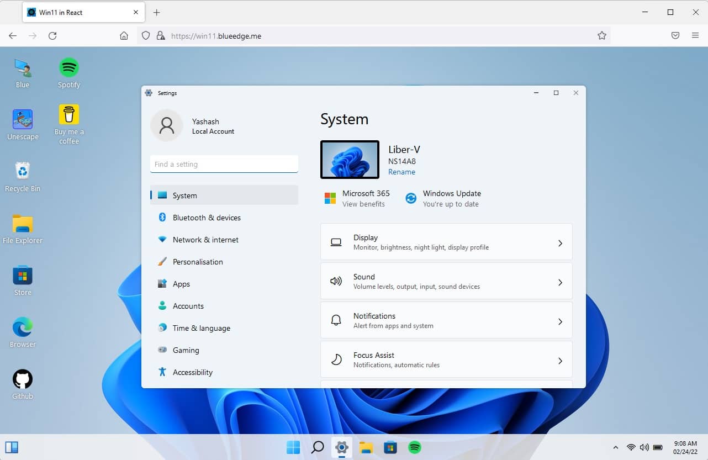Open the Browser (Edge) desktop shortcut
The width and height of the screenshot is (708, 460).
23,332
